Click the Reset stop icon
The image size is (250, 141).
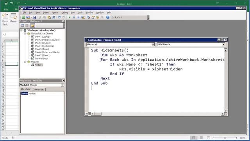[78, 17]
